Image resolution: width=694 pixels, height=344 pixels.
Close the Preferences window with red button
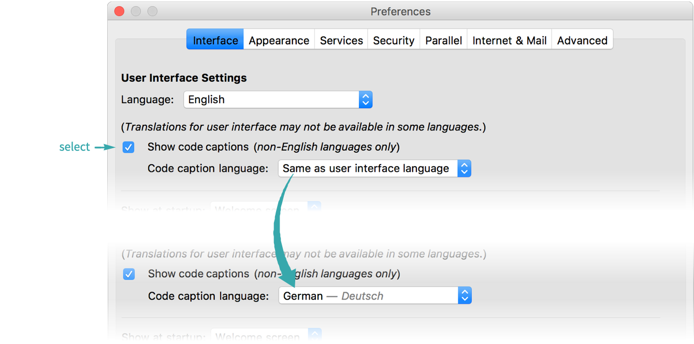pos(120,11)
